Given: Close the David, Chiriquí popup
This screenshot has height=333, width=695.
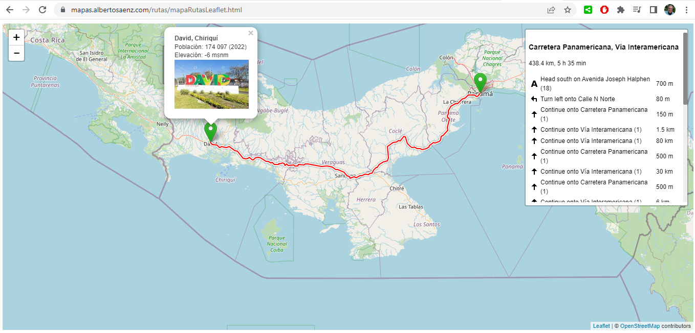Looking at the screenshot, I should [x=250, y=33].
